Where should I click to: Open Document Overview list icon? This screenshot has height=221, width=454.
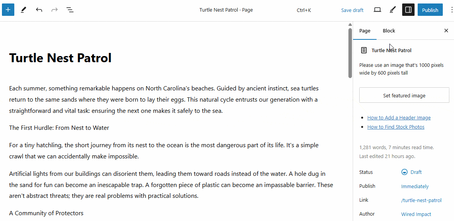coord(70,10)
